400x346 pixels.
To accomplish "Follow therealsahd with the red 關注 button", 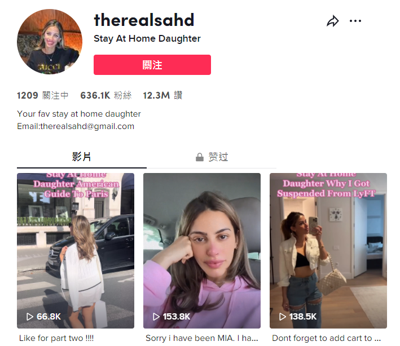I will pos(152,65).
